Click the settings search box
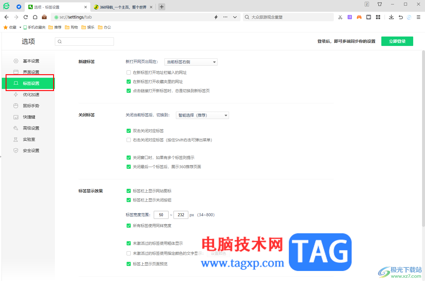425x281 pixels. coord(84,41)
